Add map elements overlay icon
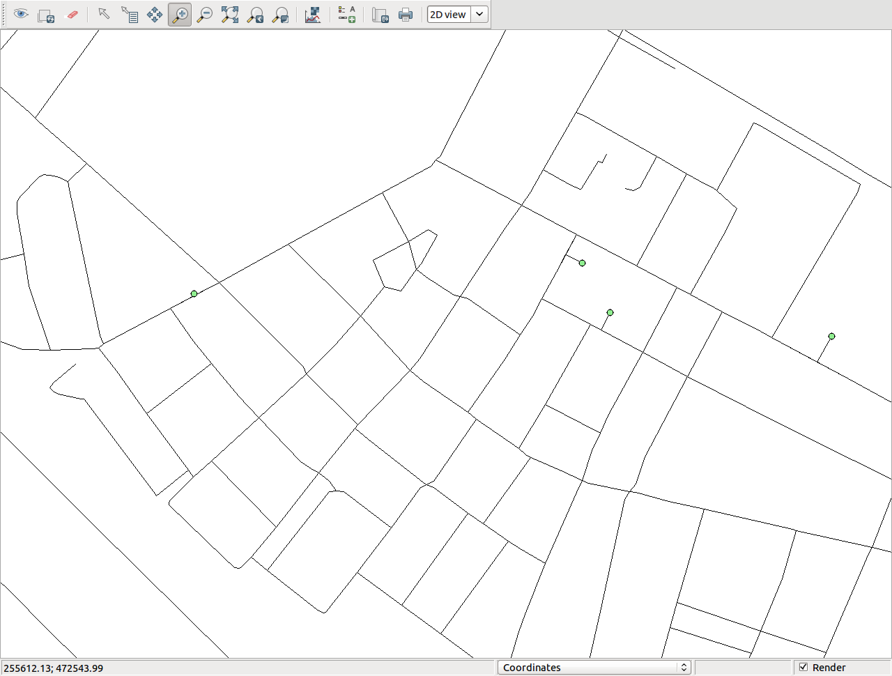 tap(346, 15)
